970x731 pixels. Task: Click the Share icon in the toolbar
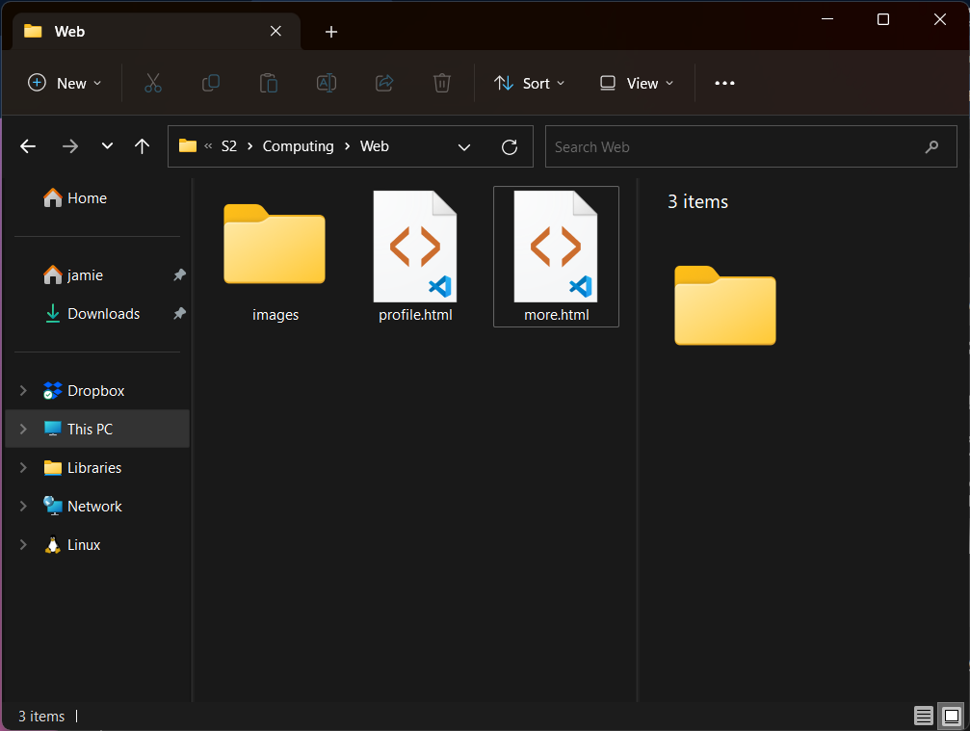pyautogui.click(x=384, y=83)
